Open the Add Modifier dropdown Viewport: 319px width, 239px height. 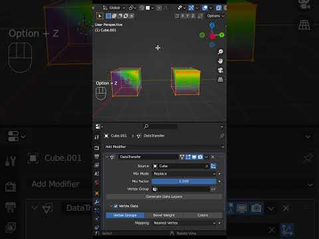[x=164, y=147]
